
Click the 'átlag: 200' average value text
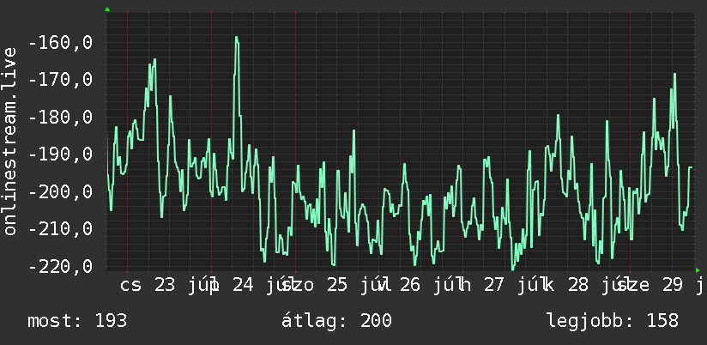336,321
